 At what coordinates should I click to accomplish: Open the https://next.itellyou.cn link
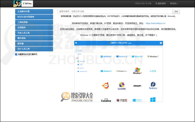[x=156, y=23]
